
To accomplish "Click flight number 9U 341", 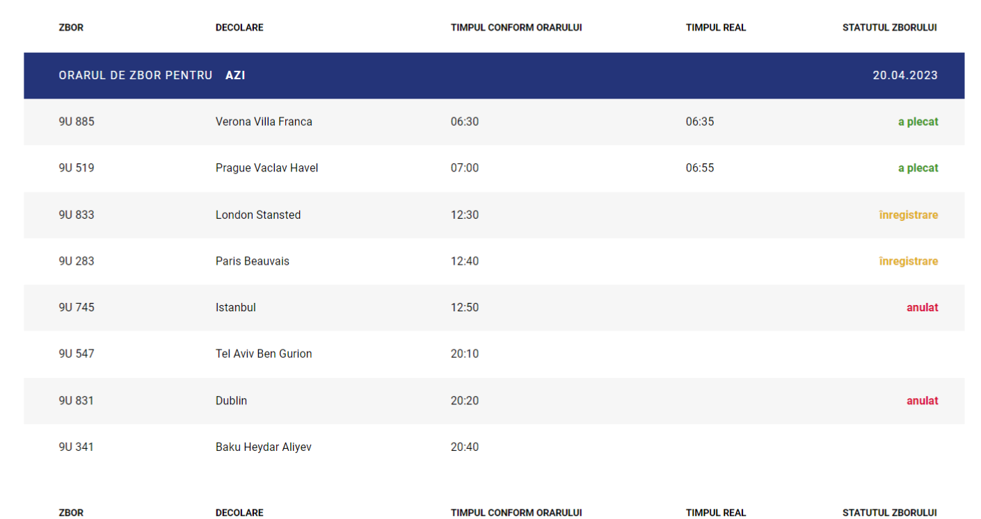I will tap(77, 447).
